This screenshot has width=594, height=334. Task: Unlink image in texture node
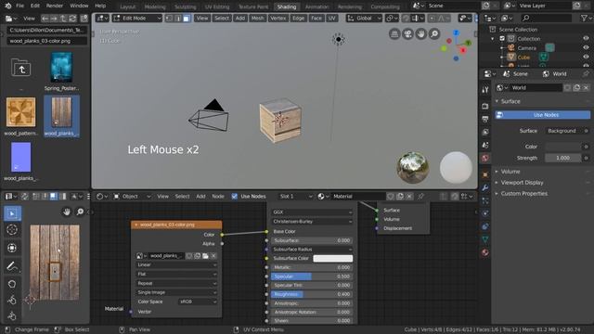214,256
